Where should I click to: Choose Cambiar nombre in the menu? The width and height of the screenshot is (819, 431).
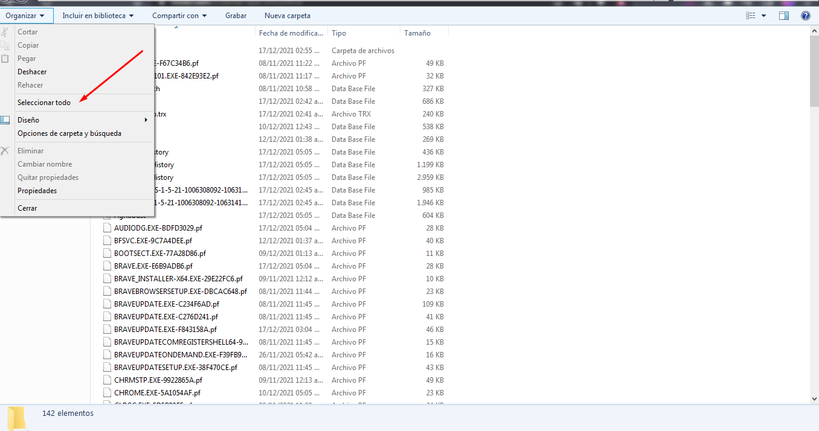[45, 164]
